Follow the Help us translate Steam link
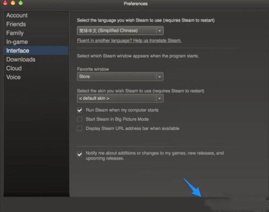Viewport: 269px width, 212px height. tap(129, 41)
